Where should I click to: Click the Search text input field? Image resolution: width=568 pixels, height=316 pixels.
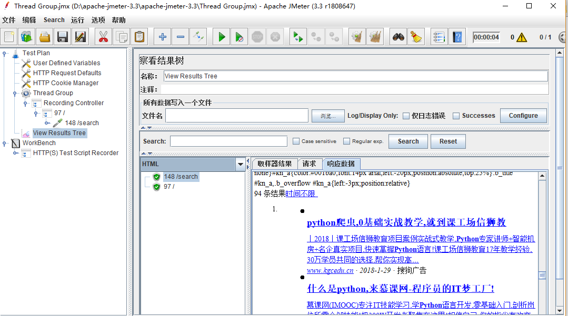(x=228, y=141)
